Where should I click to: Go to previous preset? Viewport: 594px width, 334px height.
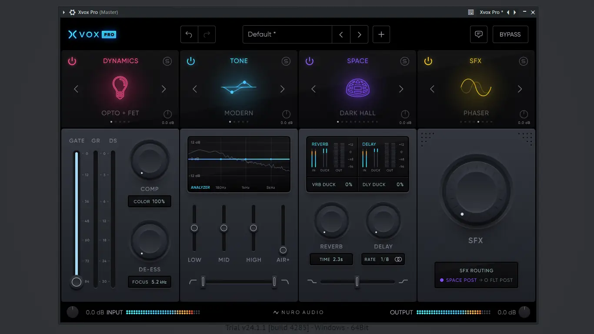(341, 34)
